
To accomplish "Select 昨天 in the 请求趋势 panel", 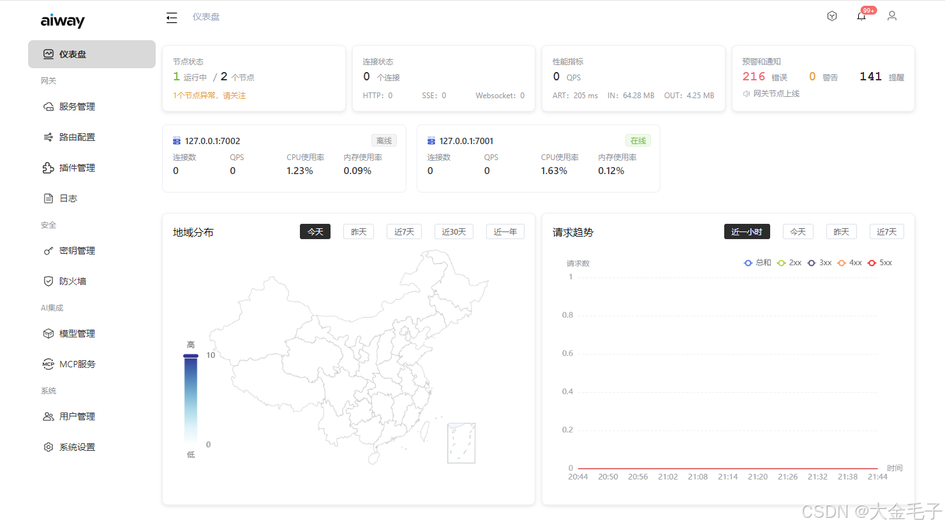I will 842,231.
